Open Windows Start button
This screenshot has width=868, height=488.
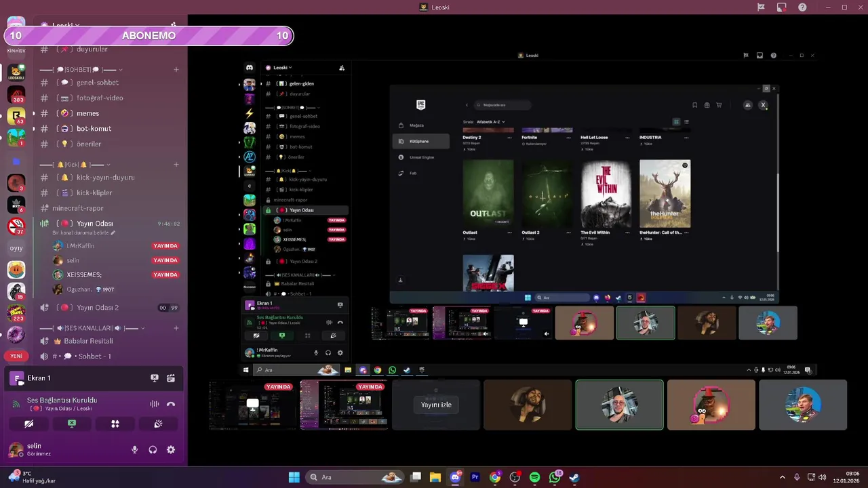(x=294, y=477)
